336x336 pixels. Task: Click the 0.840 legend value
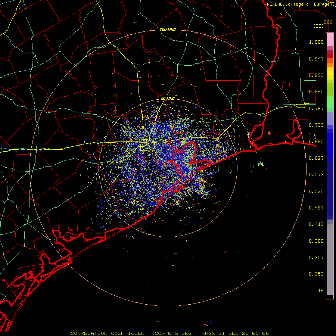pyautogui.click(x=316, y=92)
